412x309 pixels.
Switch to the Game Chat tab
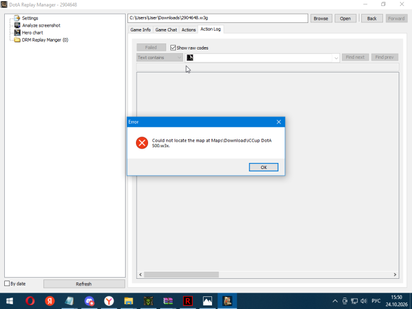(166, 30)
